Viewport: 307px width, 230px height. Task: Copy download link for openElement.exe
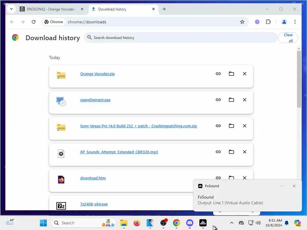click(218, 100)
